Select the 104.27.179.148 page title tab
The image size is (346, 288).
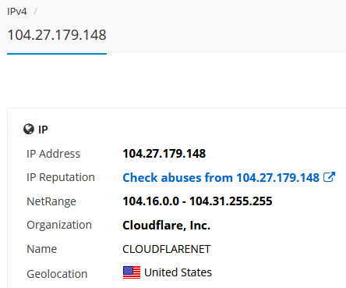click(x=57, y=35)
